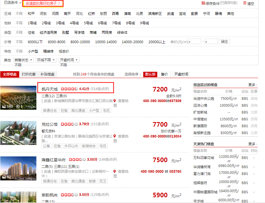
Task: Open the 克拉公馆 listing thumbnail
Action: (18, 133)
